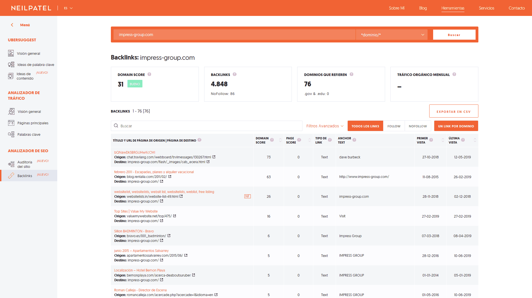
Task: Open the external link icon for blog.rentalia.com origin
Action: (x=170, y=177)
